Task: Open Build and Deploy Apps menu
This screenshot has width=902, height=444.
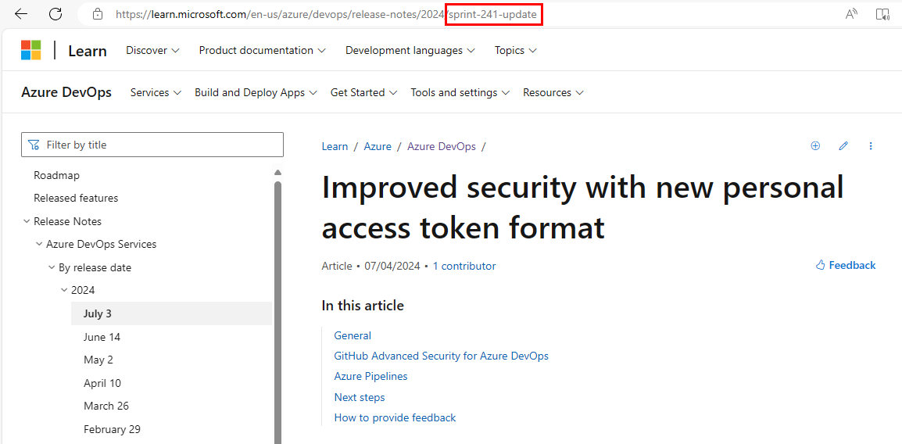Action: point(256,92)
